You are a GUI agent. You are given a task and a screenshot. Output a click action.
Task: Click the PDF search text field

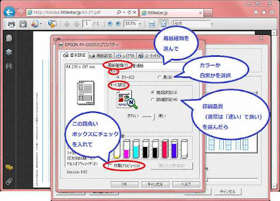pos(191,23)
